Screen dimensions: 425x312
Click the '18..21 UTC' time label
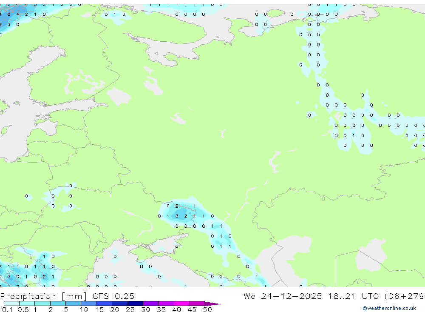click(354, 296)
